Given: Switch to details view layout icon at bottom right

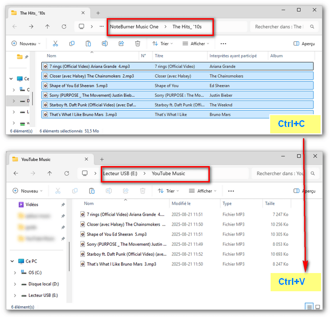Looking at the screenshot, I should point(309,307).
